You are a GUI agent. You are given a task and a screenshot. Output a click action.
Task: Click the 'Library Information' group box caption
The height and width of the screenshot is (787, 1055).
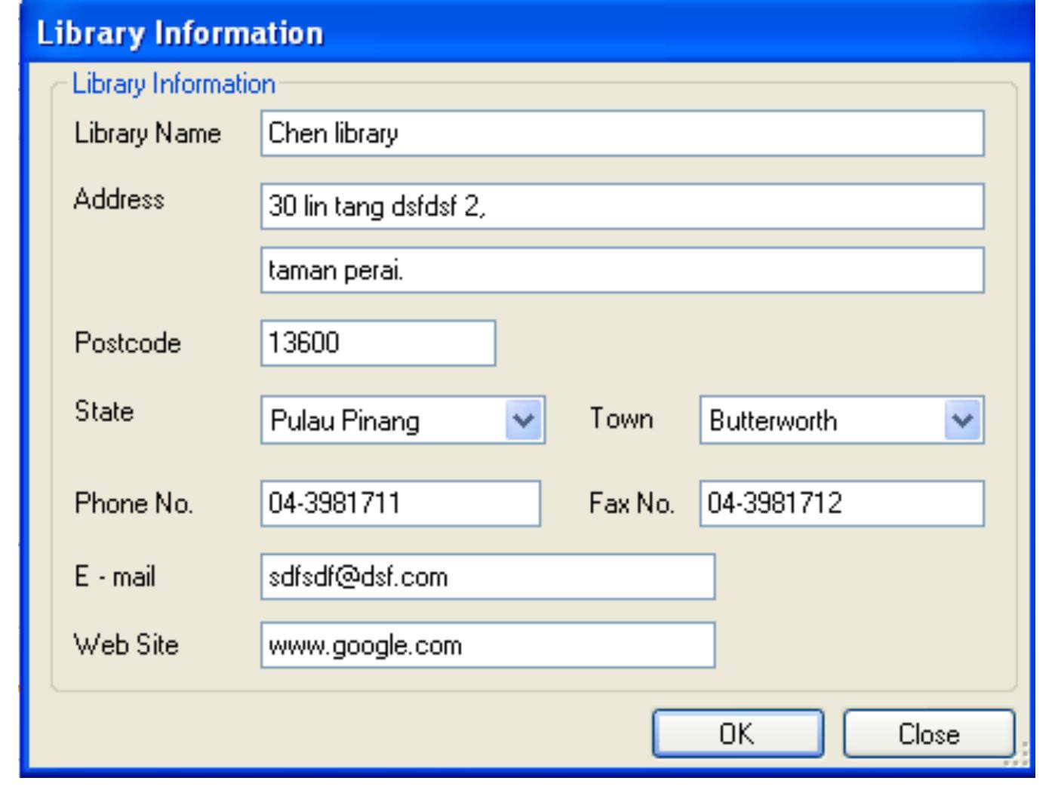tap(174, 84)
